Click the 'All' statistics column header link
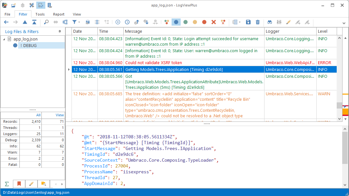Viewport: 349px width, 196px height. click(38, 115)
